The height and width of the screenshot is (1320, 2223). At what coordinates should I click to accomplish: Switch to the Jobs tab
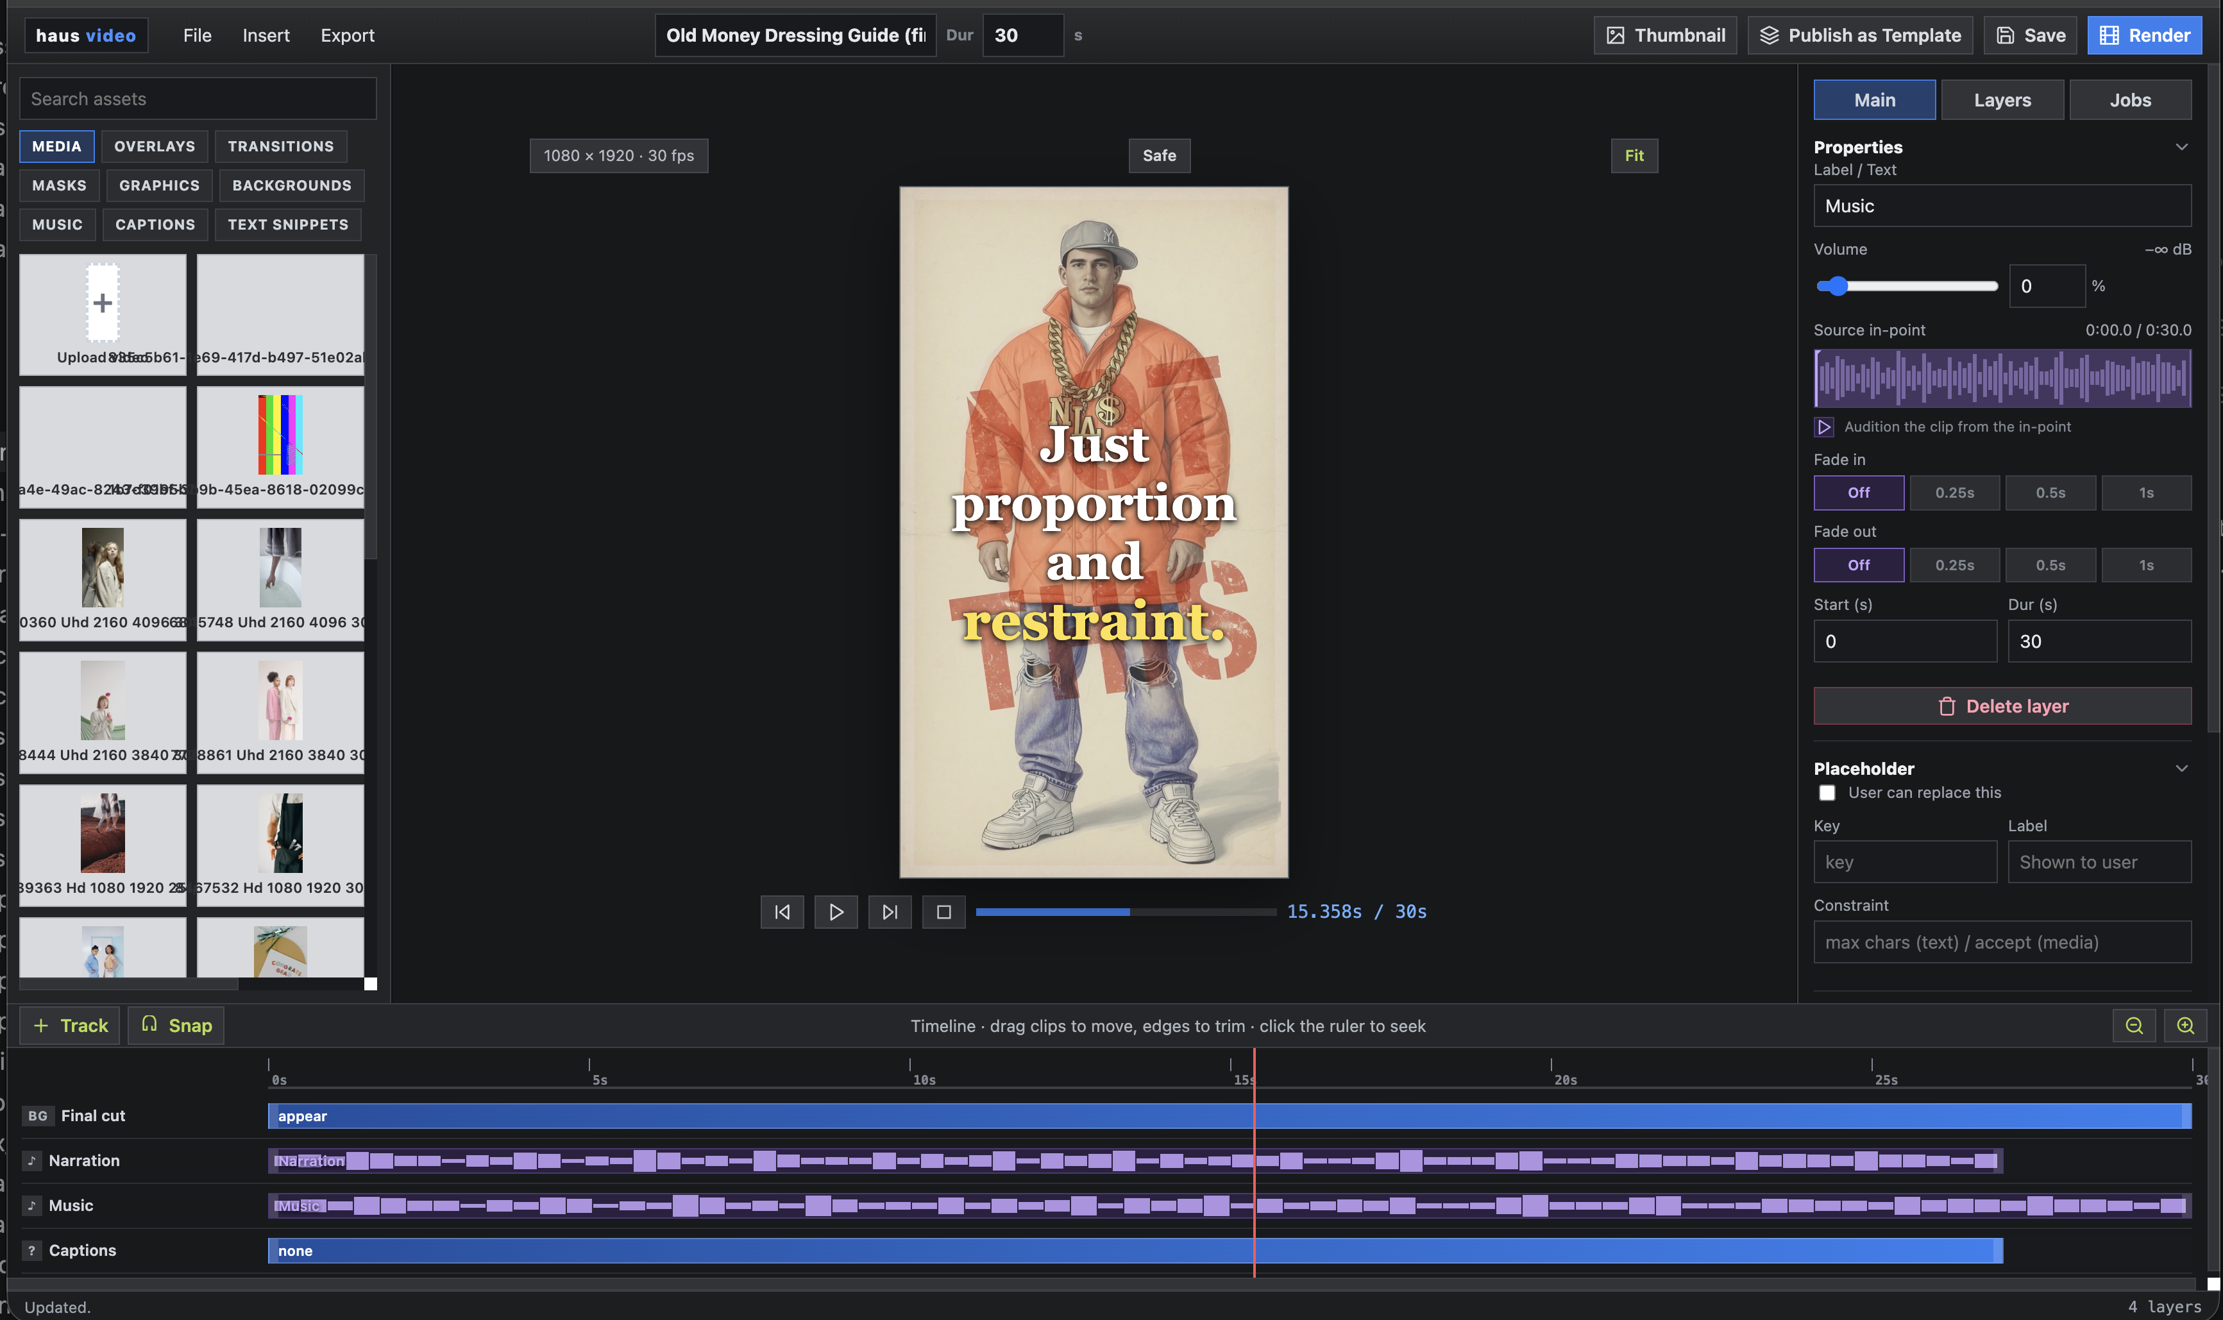[2131, 101]
